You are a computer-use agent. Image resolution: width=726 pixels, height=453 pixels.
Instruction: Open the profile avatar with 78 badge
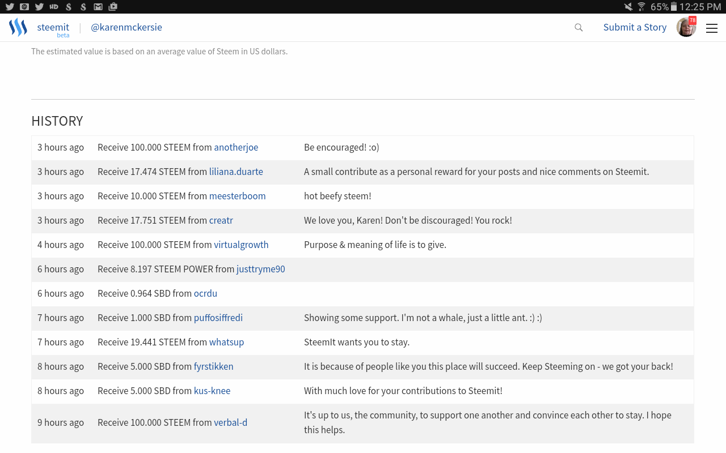tap(686, 27)
